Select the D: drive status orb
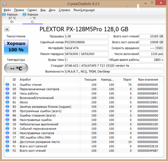This screenshot has height=162, width=168. coord(4,14)
